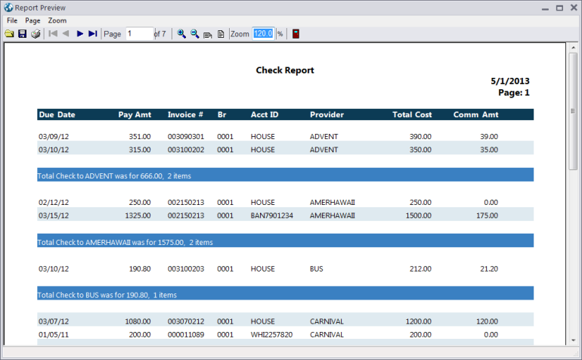Click the vertical scrollbar thumb
This screenshot has width=582, height=360.
click(x=573, y=111)
